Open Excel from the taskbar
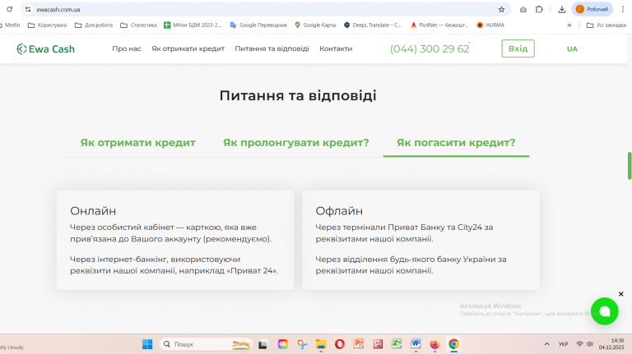Image resolution: width=632 pixels, height=354 pixels. (x=397, y=344)
